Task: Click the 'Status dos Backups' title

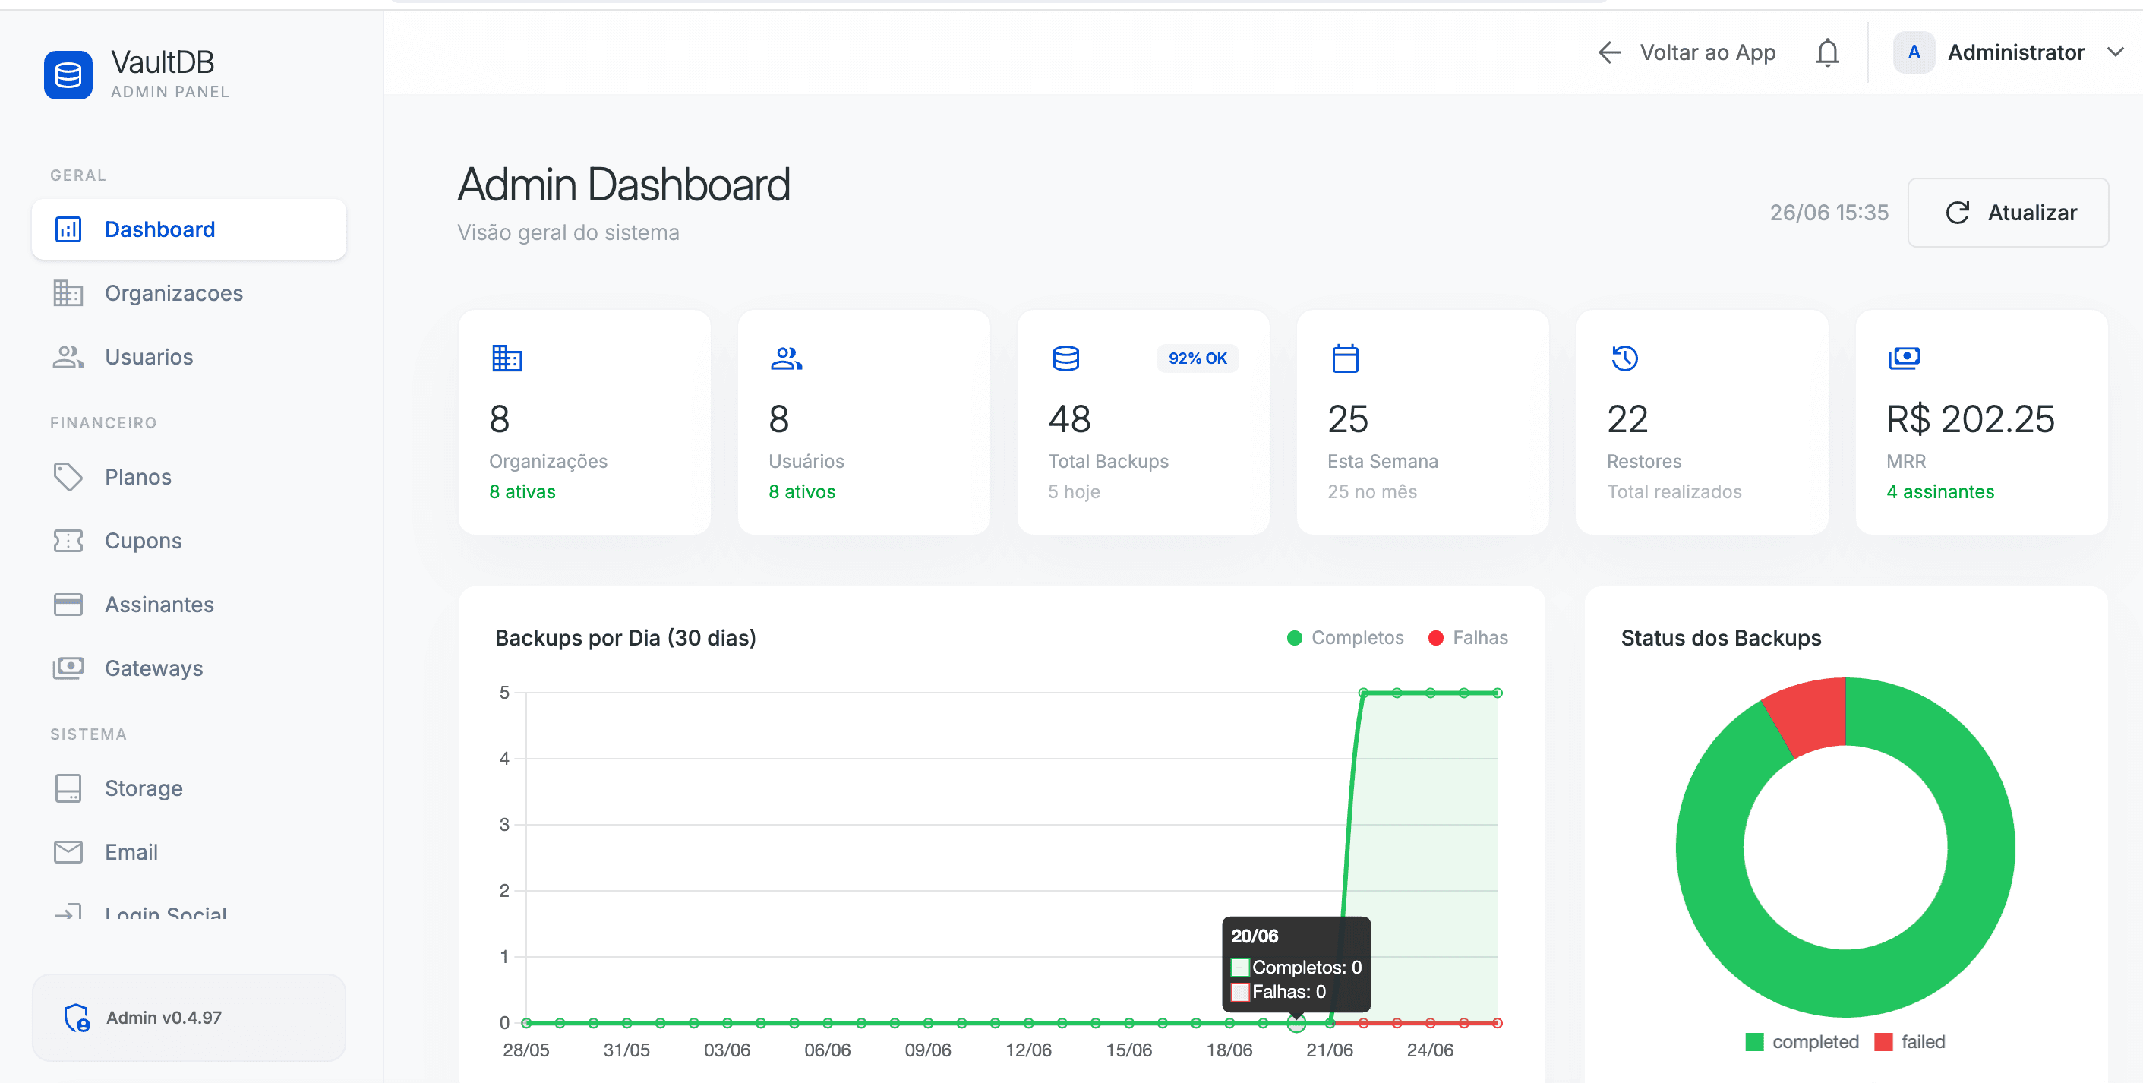Action: pyautogui.click(x=1720, y=637)
